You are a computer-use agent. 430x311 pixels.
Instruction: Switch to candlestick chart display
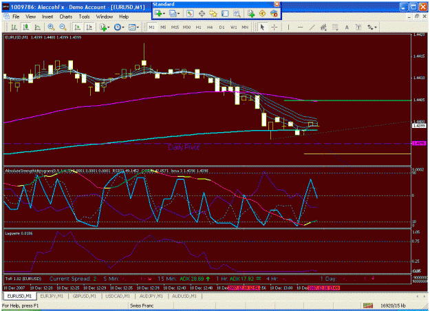click(x=25, y=27)
